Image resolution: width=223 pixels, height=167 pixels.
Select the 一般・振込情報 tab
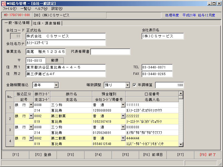tap(17, 23)
